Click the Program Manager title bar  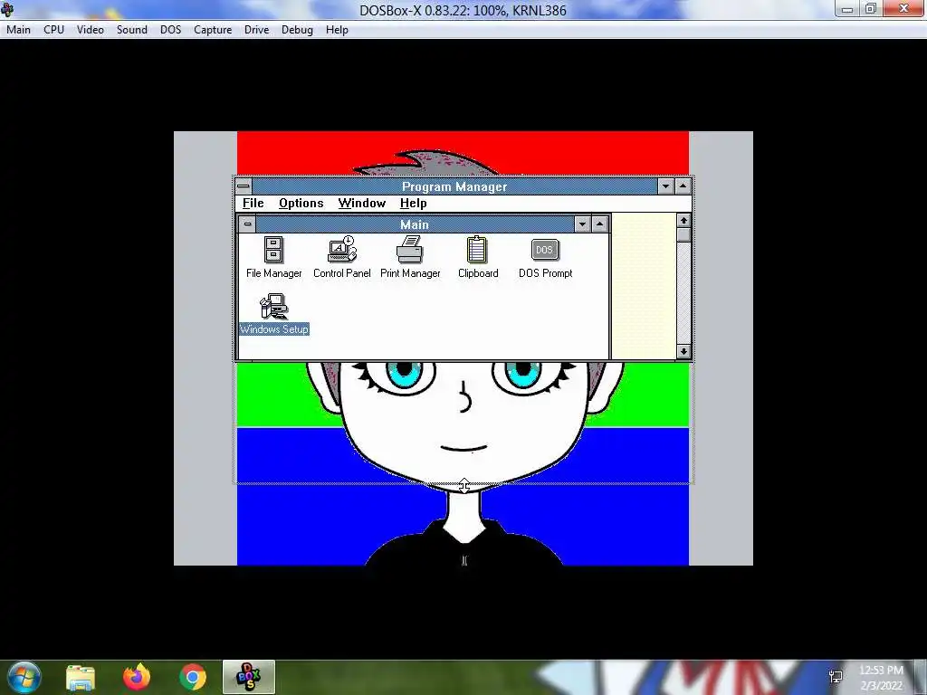(x=454, y=186)
